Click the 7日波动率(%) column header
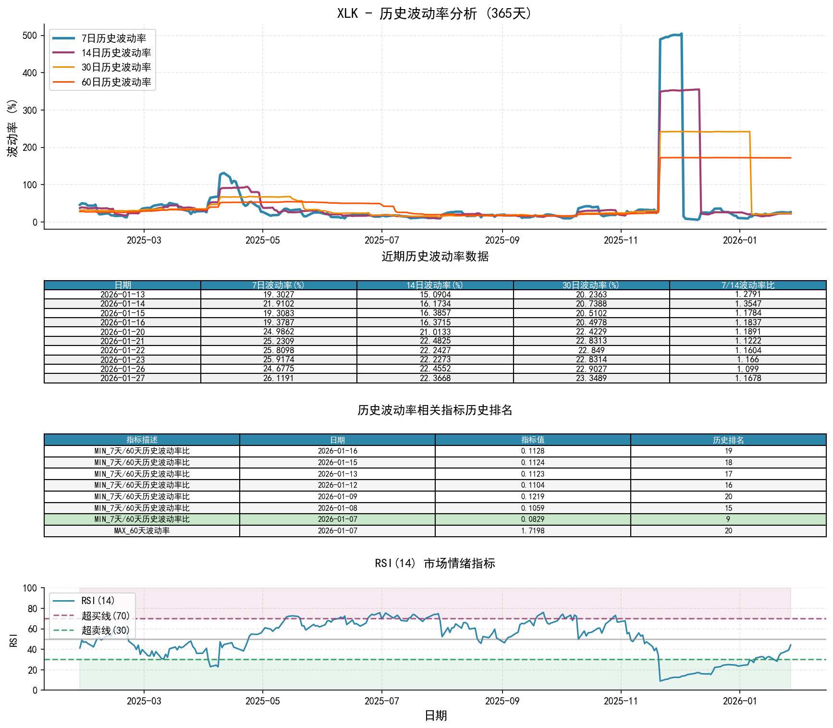Screen dimensions: 833x728 (x=279, y=285)
